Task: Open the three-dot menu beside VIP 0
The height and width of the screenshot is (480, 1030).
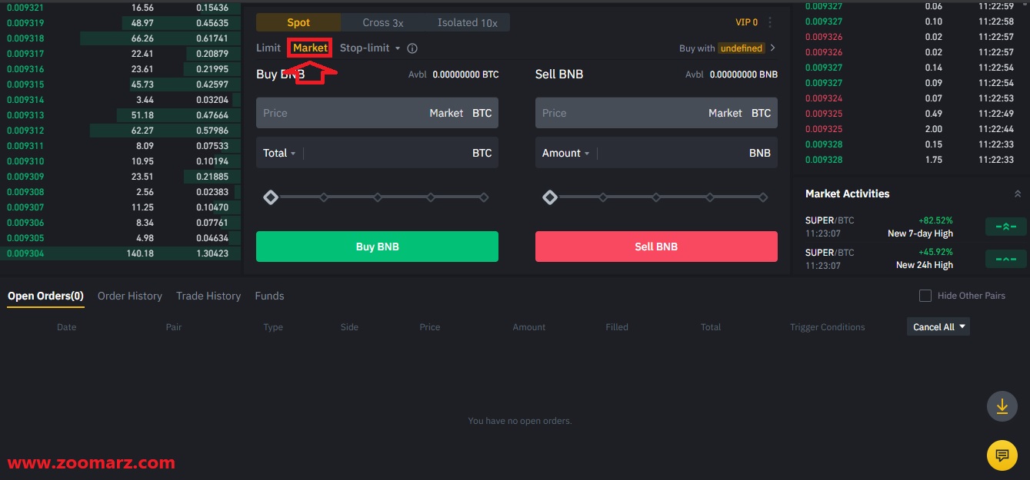Action: tap(770, 22)
